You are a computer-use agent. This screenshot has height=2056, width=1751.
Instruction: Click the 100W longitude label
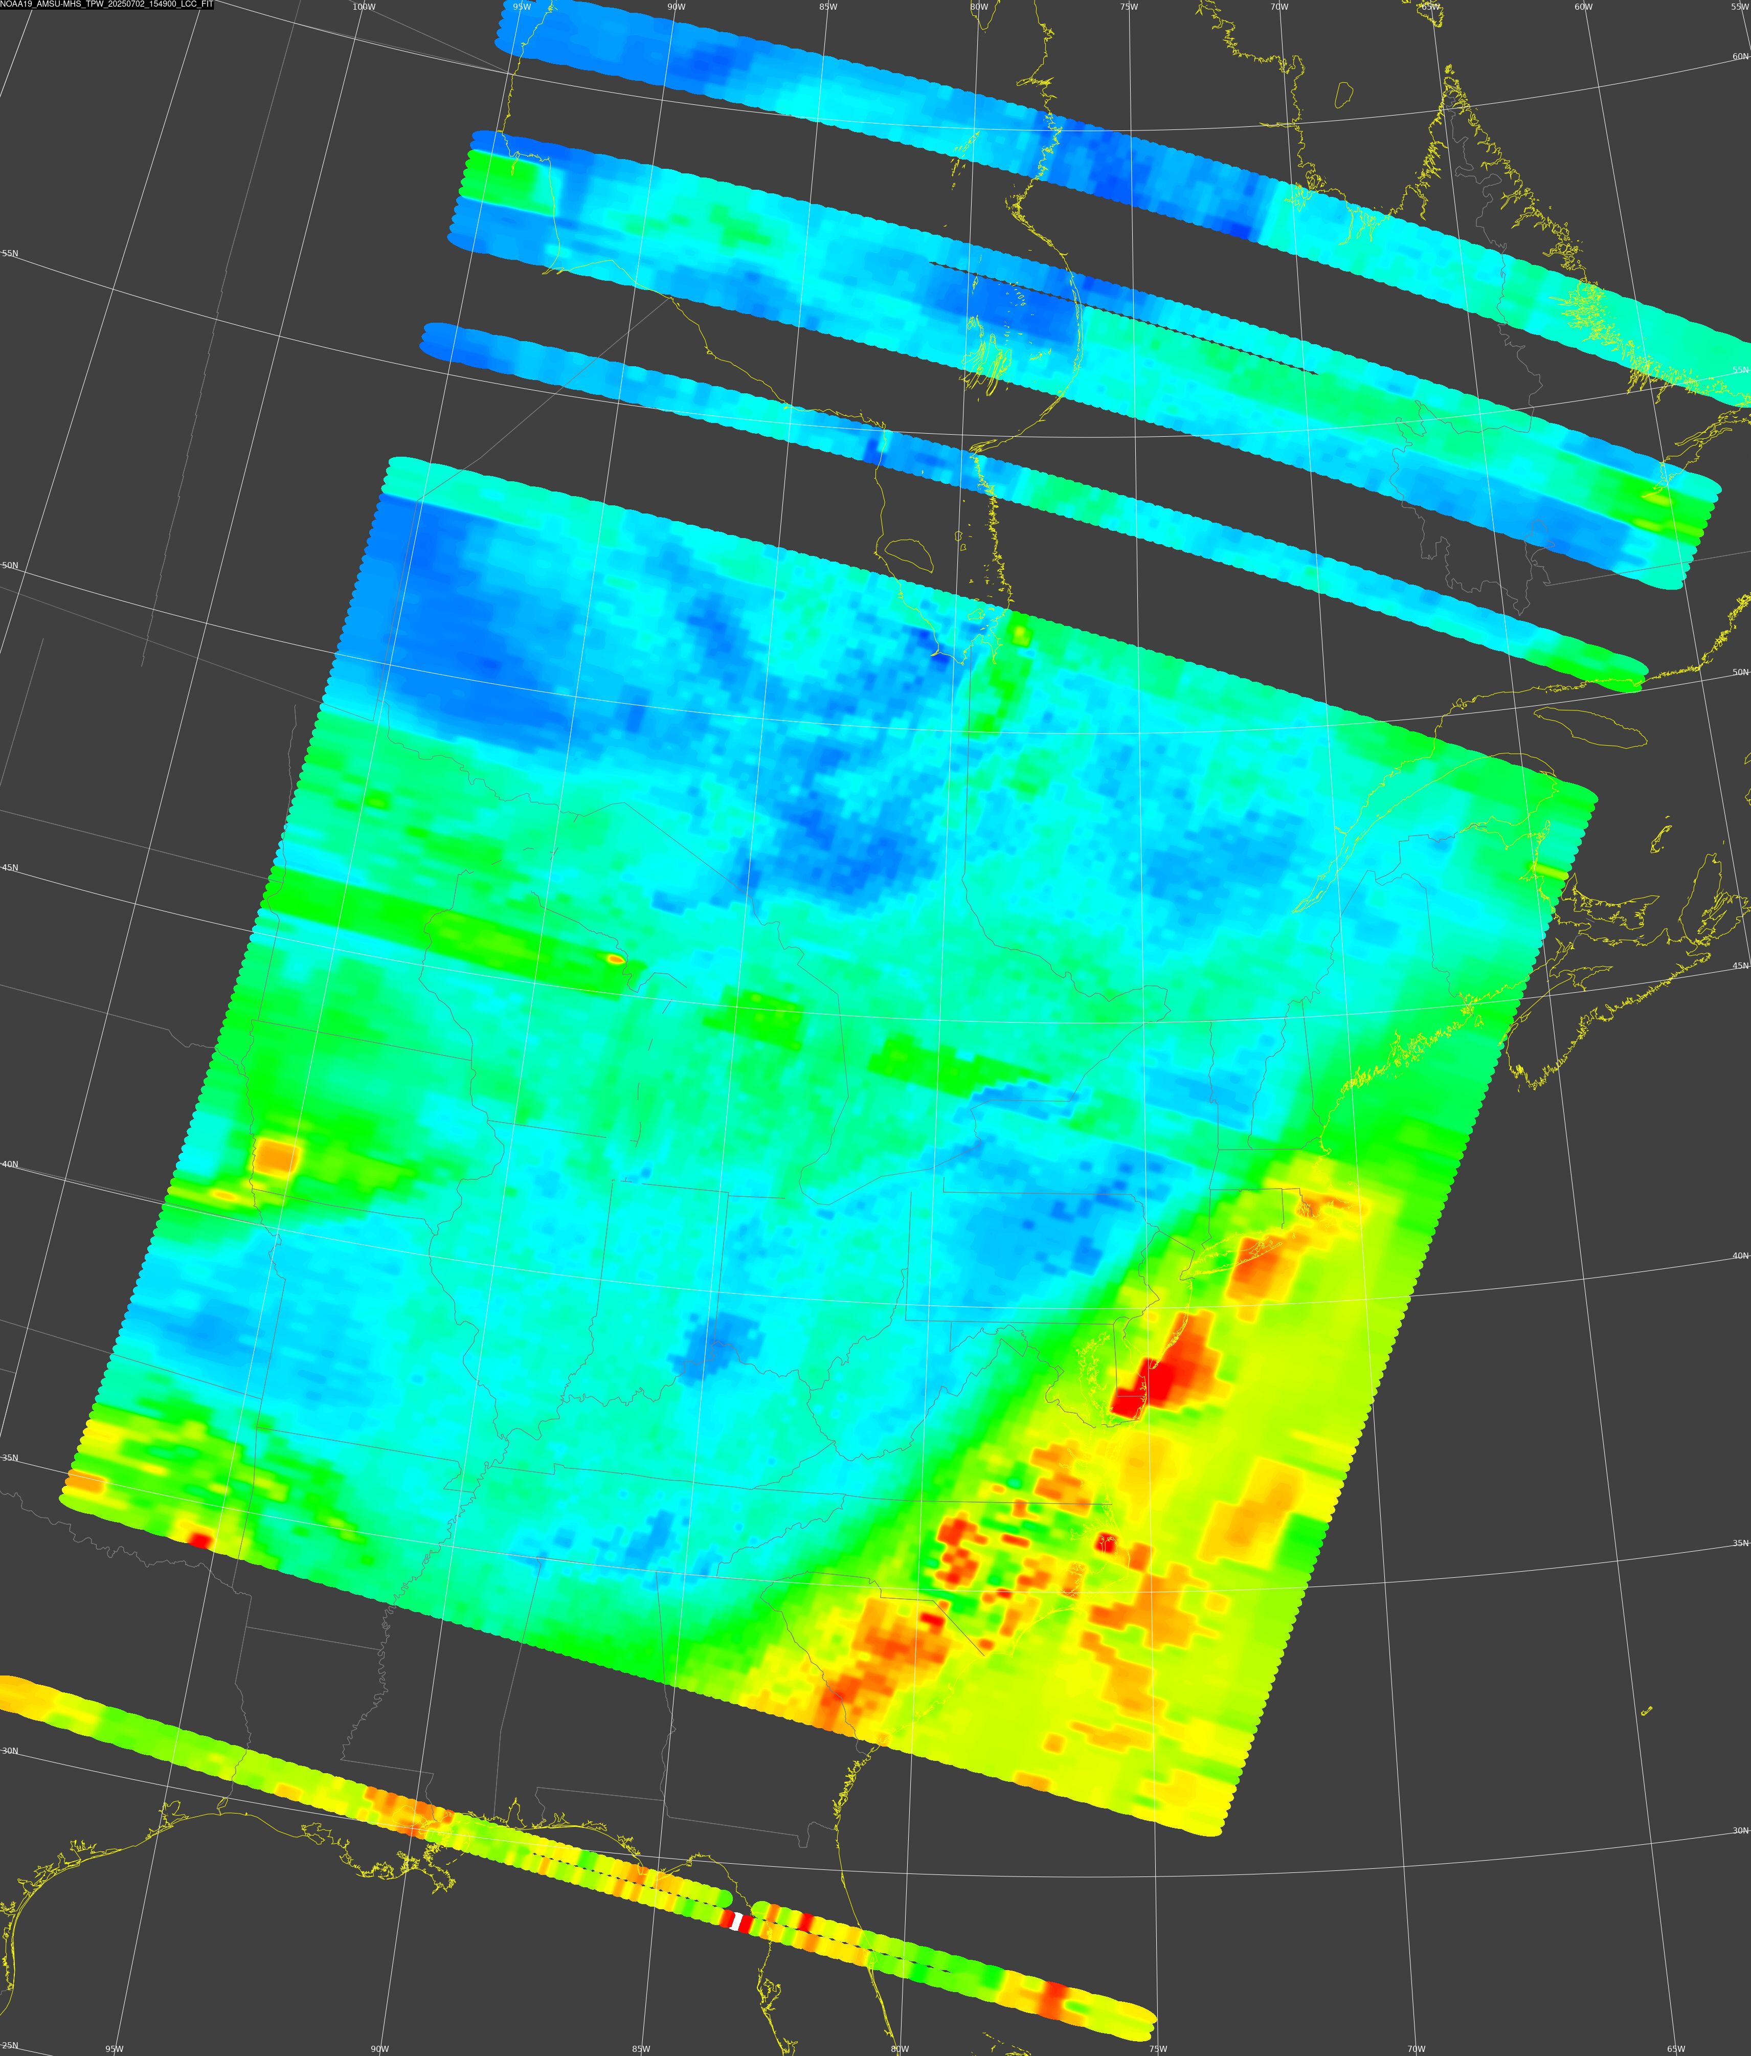pyautogui.click(x=364, y=7)
